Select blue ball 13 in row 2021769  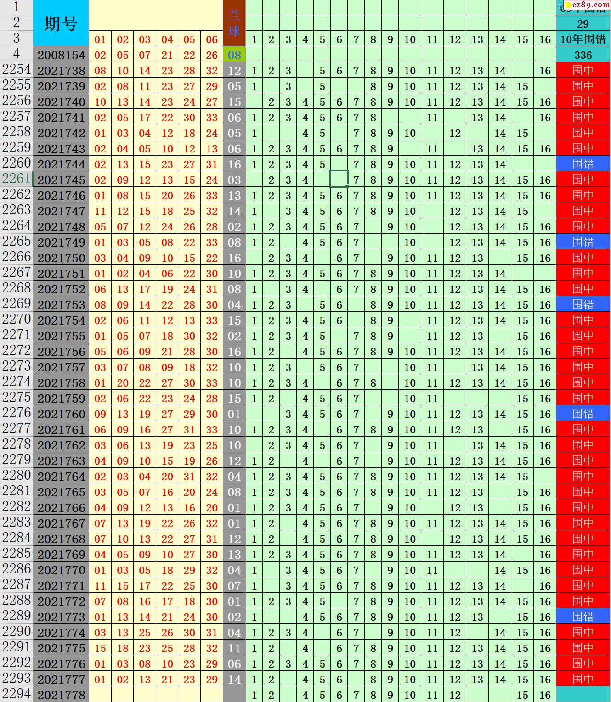coord(234,554)
